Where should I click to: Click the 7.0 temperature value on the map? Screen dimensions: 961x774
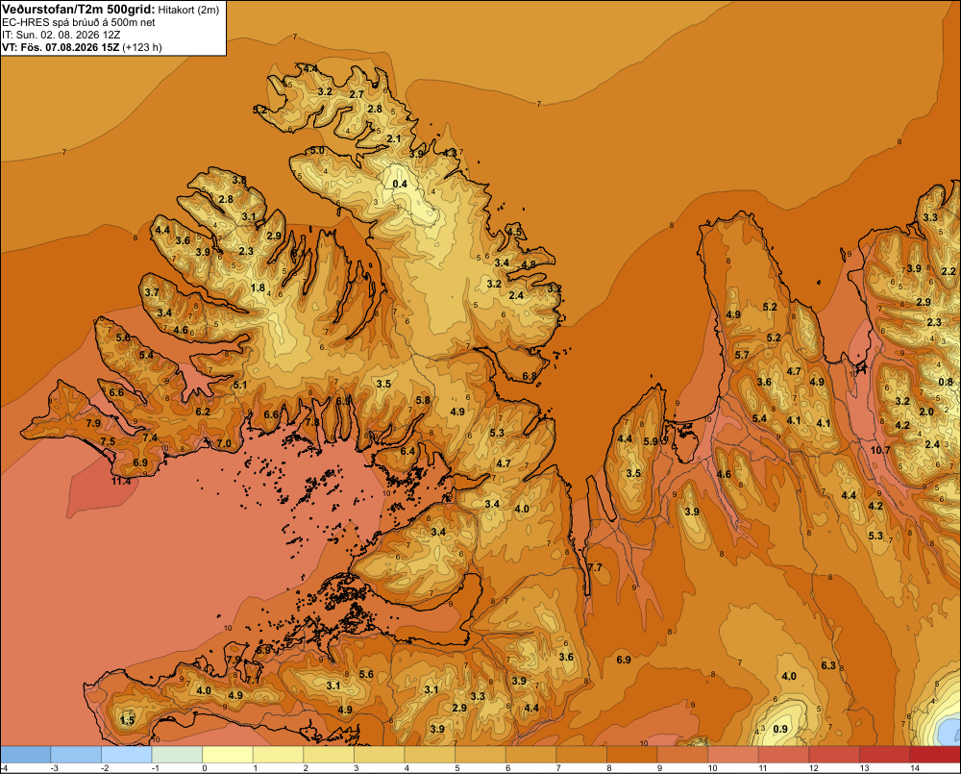point(224,443)
